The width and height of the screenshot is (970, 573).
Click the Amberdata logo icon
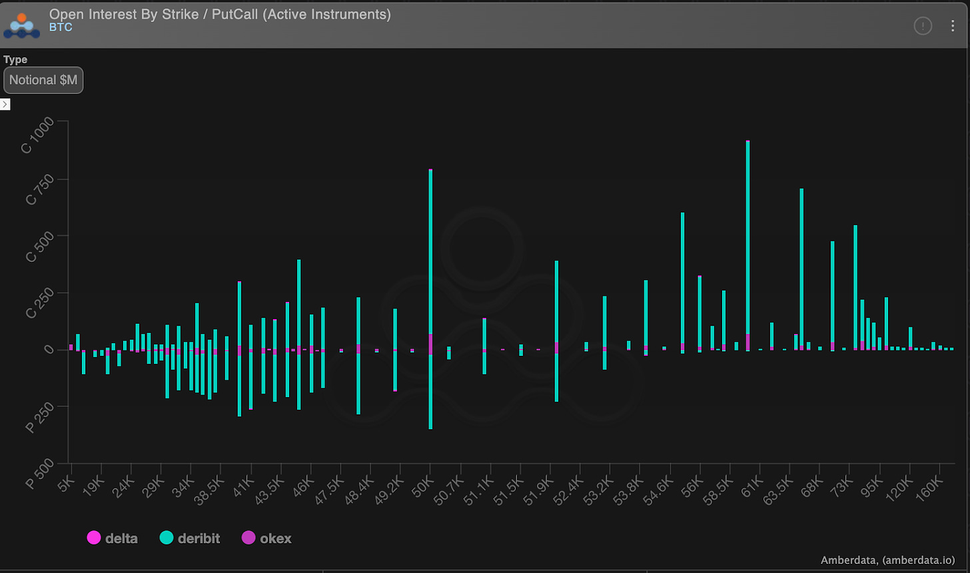click(22, 24)
